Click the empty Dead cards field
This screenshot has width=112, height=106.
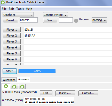66,20
